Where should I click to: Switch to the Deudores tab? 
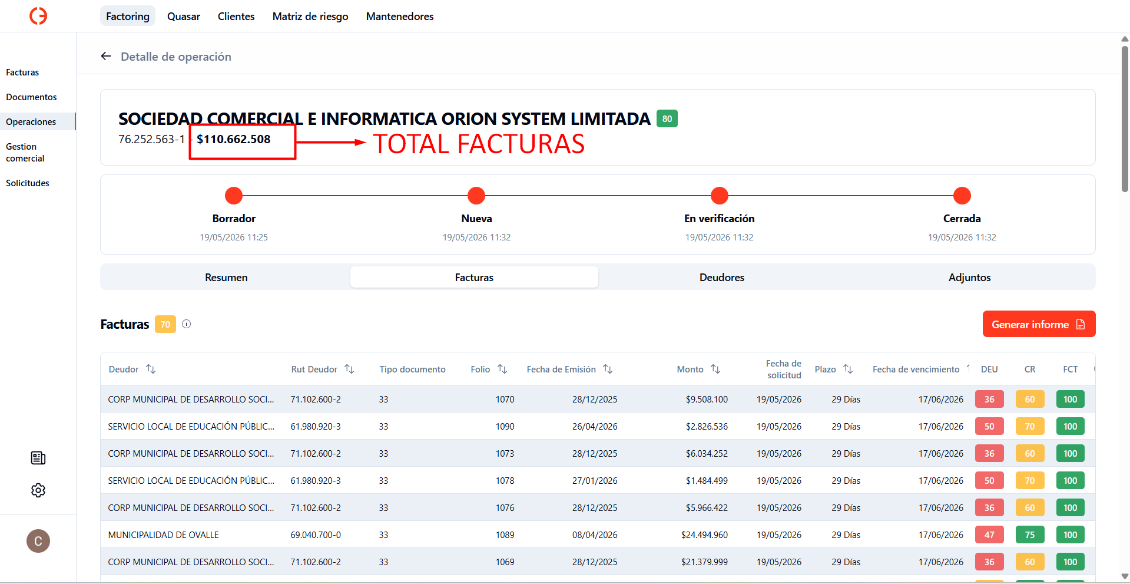pyautogui.click(x=722, y=277)
